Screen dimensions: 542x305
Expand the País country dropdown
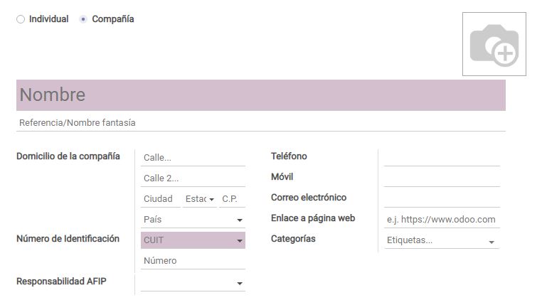[193, 220]
